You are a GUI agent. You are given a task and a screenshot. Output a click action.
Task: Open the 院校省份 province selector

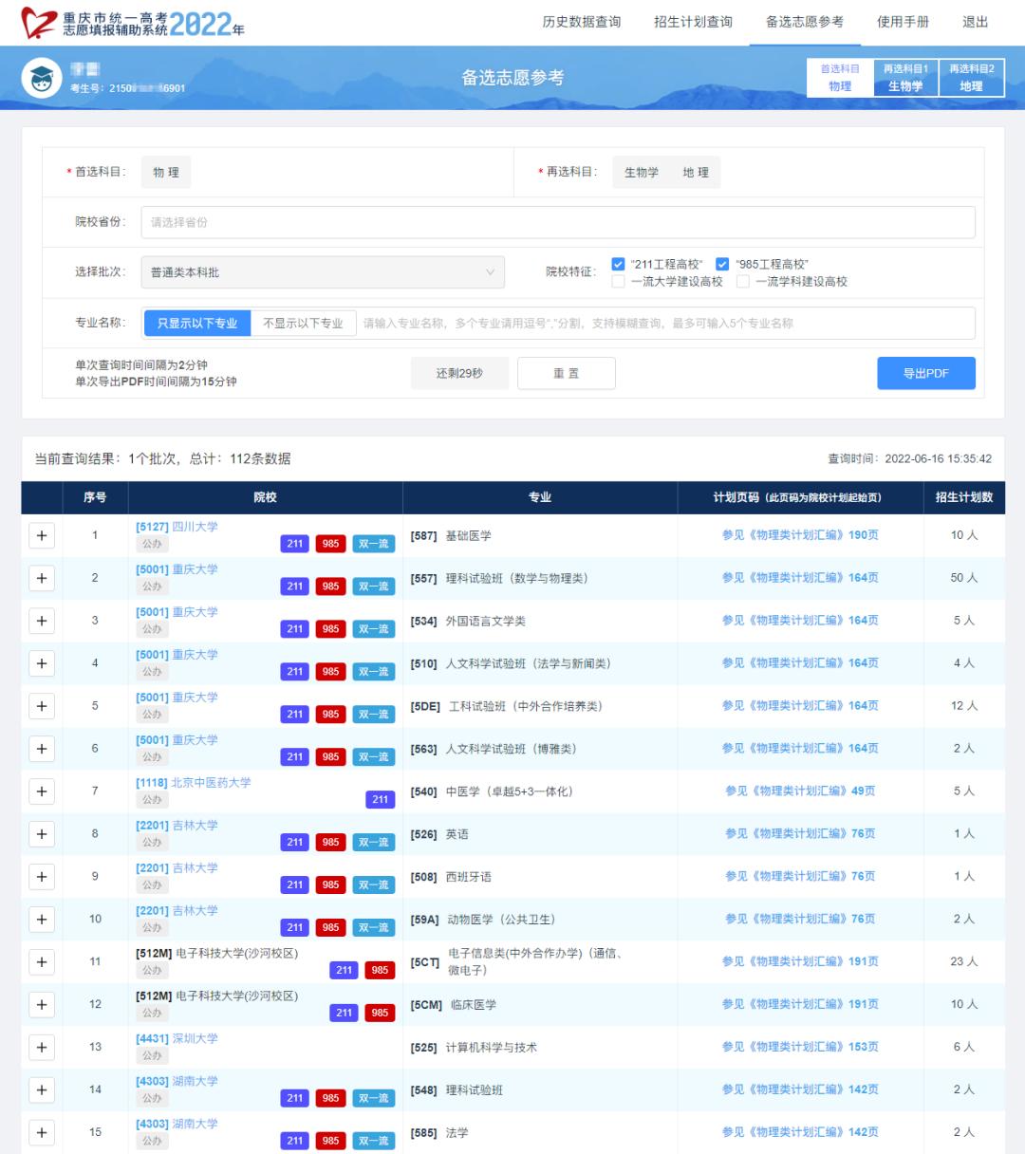558,222
